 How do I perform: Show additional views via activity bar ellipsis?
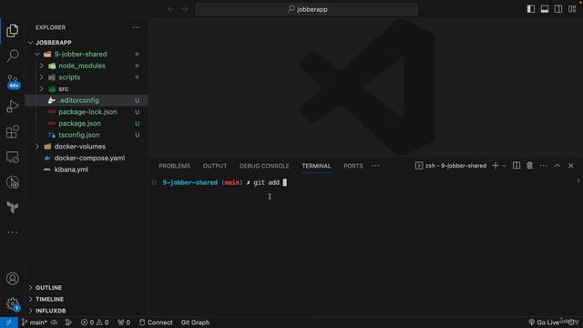coord(12,232)
